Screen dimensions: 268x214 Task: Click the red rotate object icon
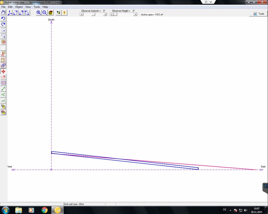pos(3,77)
